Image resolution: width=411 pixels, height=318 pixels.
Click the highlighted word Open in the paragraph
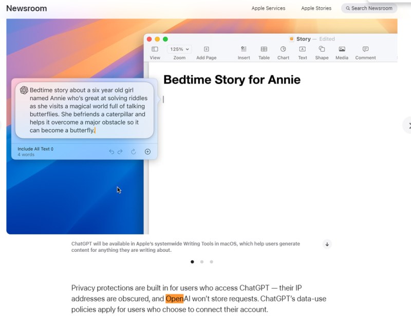[x=175, y=299]
